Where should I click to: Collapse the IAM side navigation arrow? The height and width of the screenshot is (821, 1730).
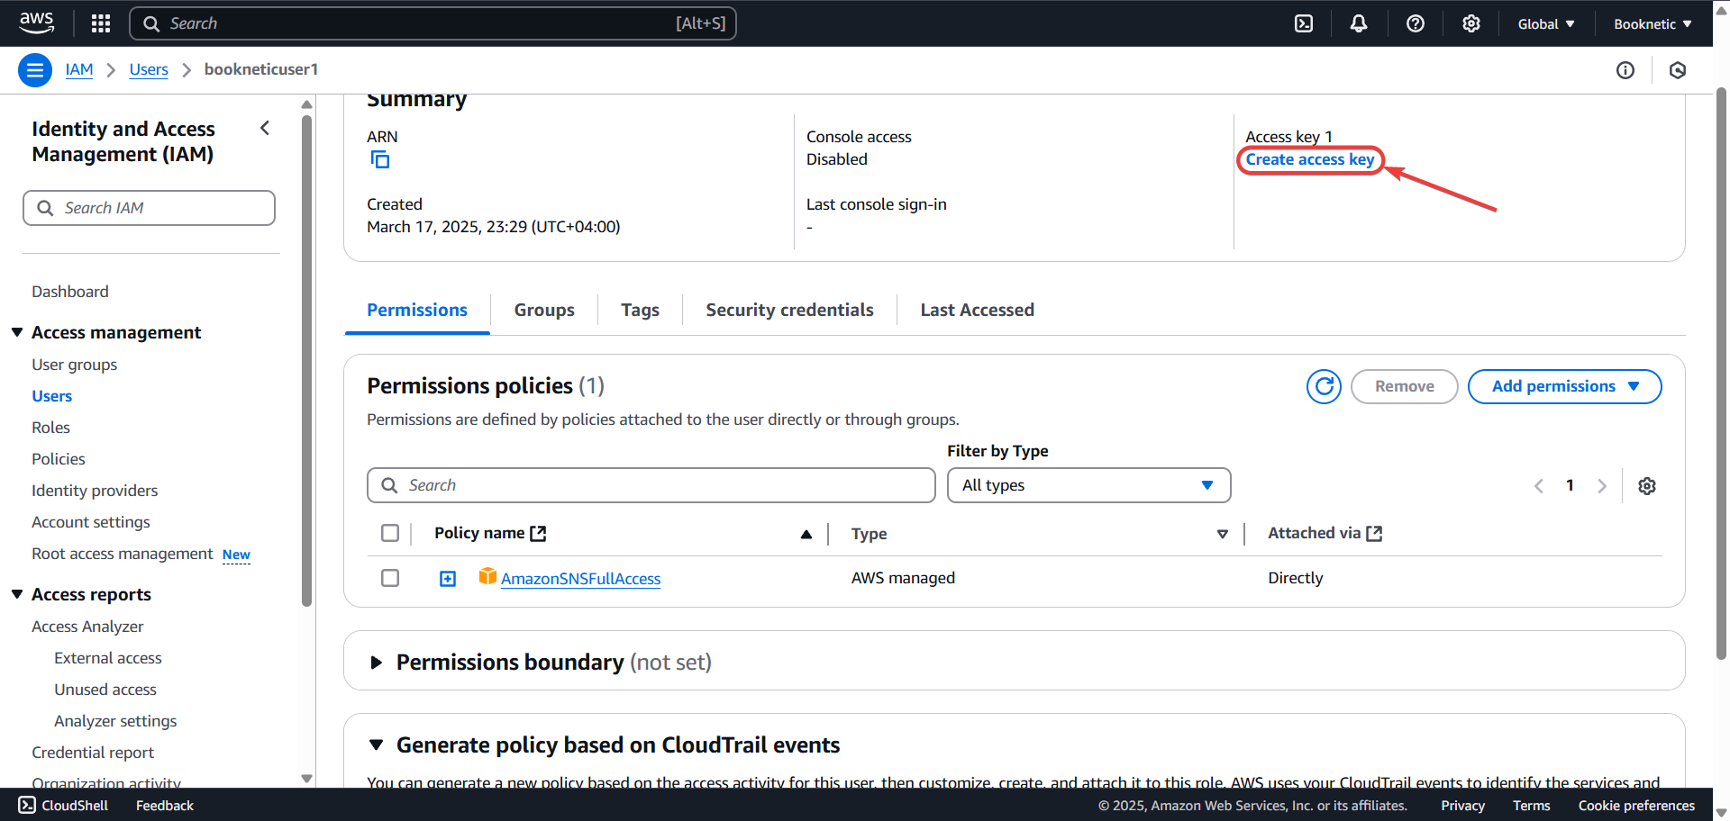(x=265, y=128)
